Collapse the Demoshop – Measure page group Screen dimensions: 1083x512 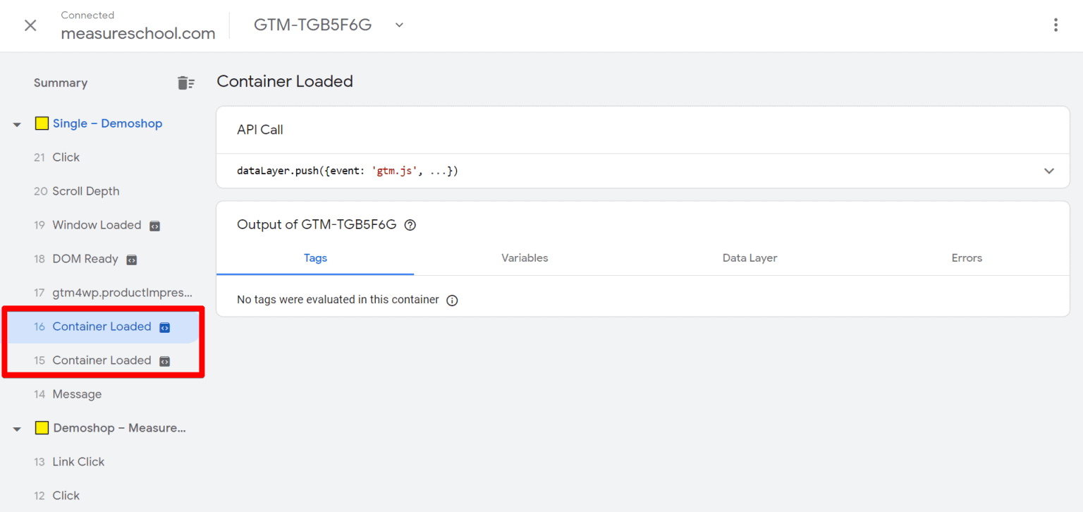pyautogui.click(x=17, y=429)
